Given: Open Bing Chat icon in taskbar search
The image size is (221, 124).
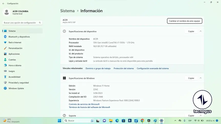Looking at the screenshot, I should (x=92, y=121).
